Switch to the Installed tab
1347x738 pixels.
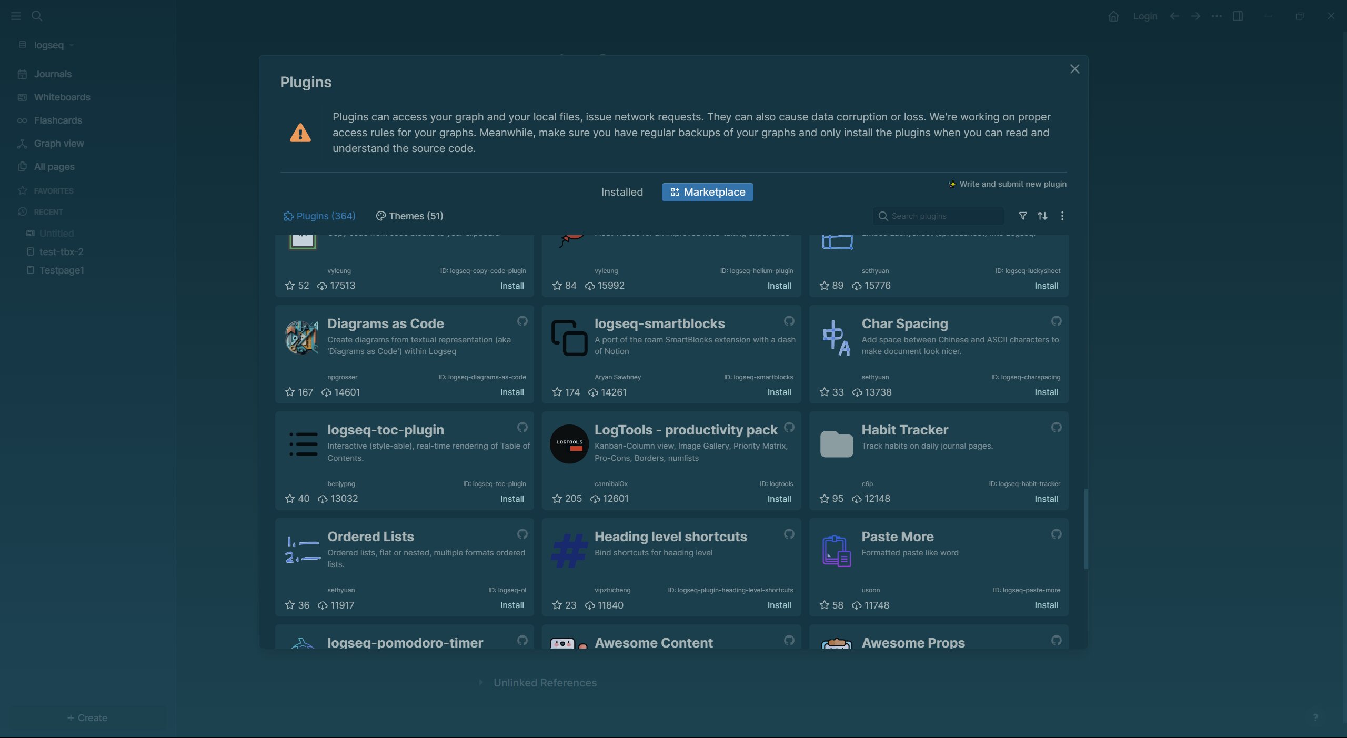[622, 192]
